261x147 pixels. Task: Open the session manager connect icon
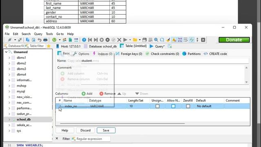point(10,40)
